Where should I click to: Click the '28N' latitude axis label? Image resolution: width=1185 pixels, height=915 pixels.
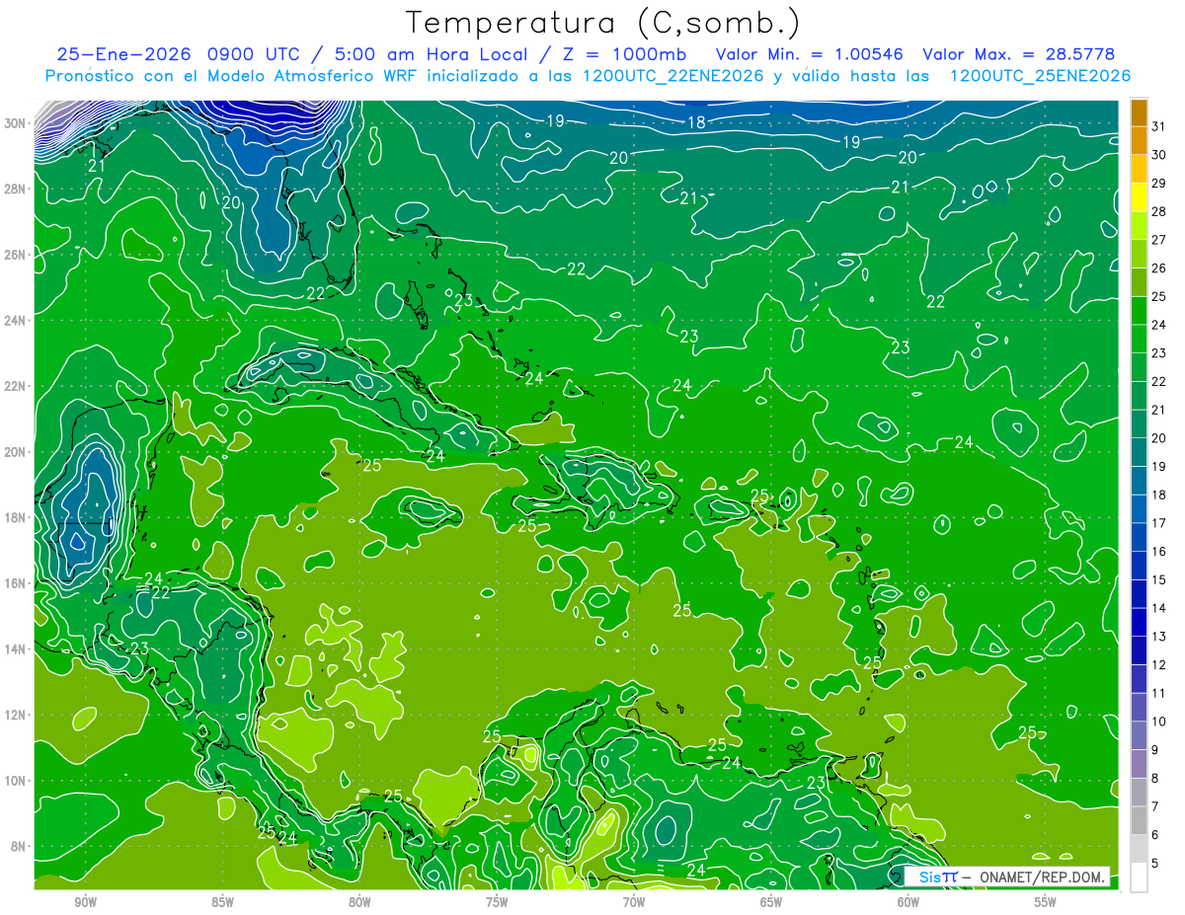16,189
